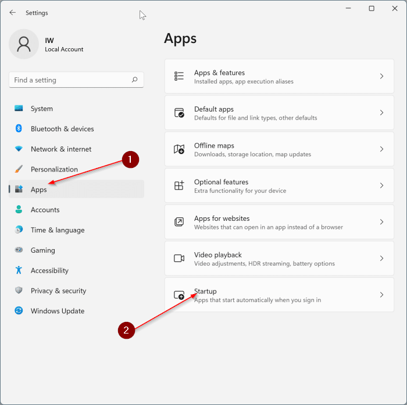Click the Accessibility figure icon
Image resolution: width=407 pixels, height=405 pixels.
tap(19, 270)
